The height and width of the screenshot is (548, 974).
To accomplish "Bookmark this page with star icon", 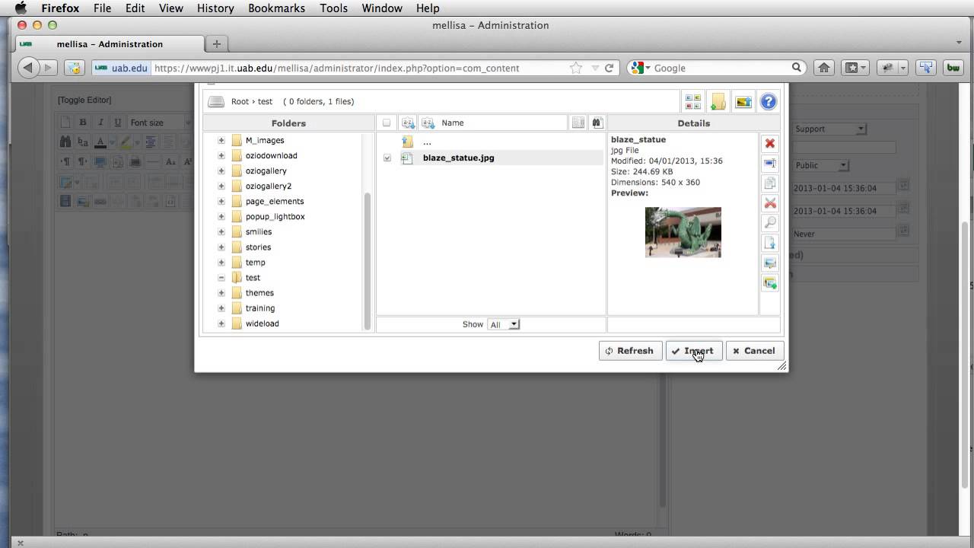I will coord(576,68).
